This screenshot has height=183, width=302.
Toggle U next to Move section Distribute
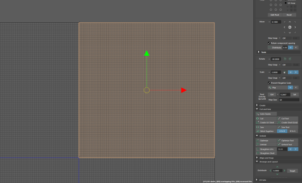(290, 48)
